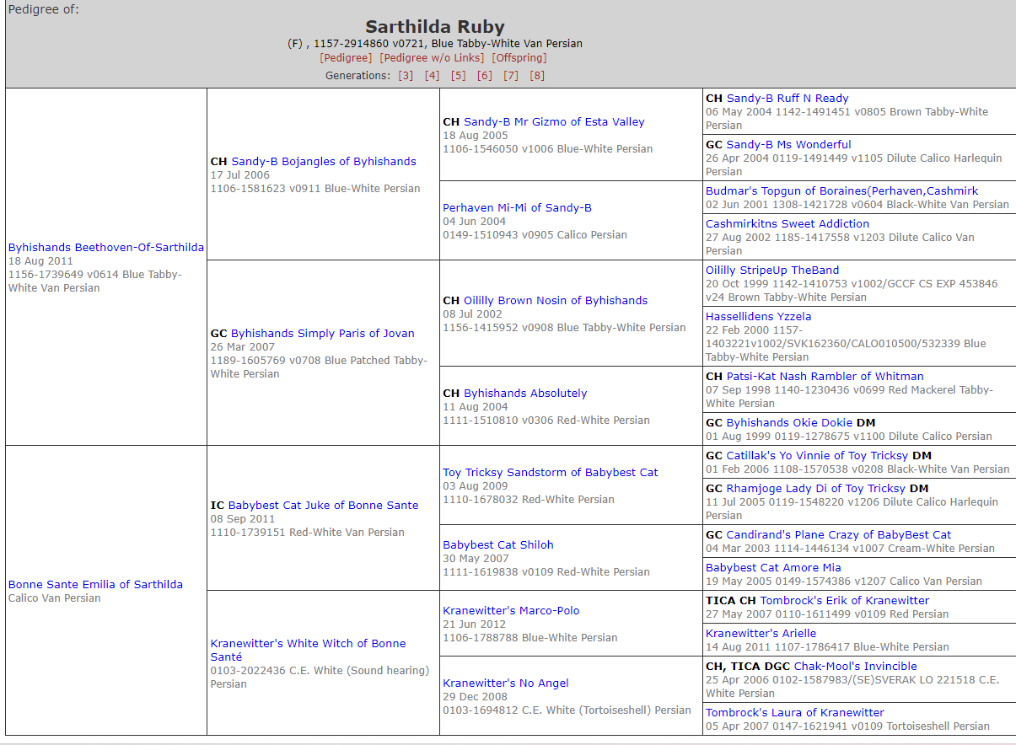
Task: Open Kranewitter's Marco-Polo entry
Action: 511,611
